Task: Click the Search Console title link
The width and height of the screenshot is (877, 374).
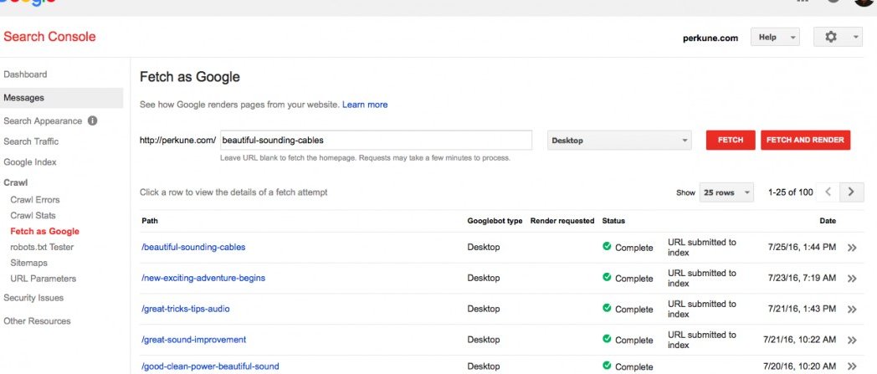Action: point(49,37)
